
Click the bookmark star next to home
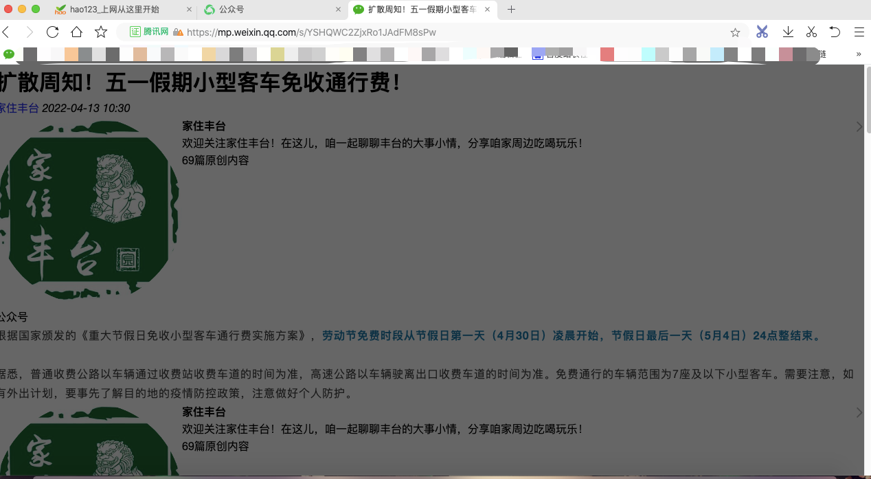(101, 32)
